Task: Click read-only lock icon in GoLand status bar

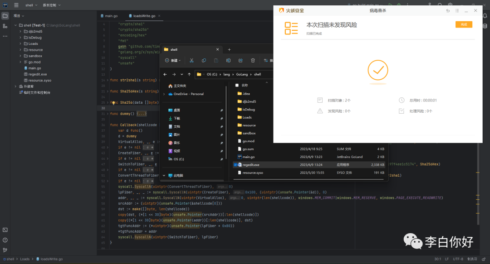Action: pos(484,259)
